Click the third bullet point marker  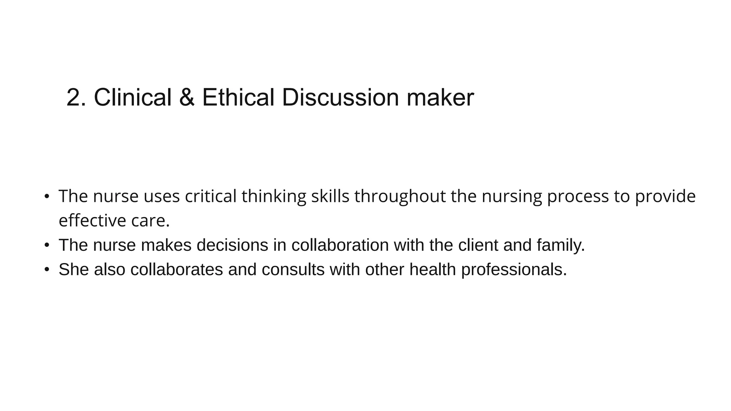pyautogui.click(x=46, y=269)
